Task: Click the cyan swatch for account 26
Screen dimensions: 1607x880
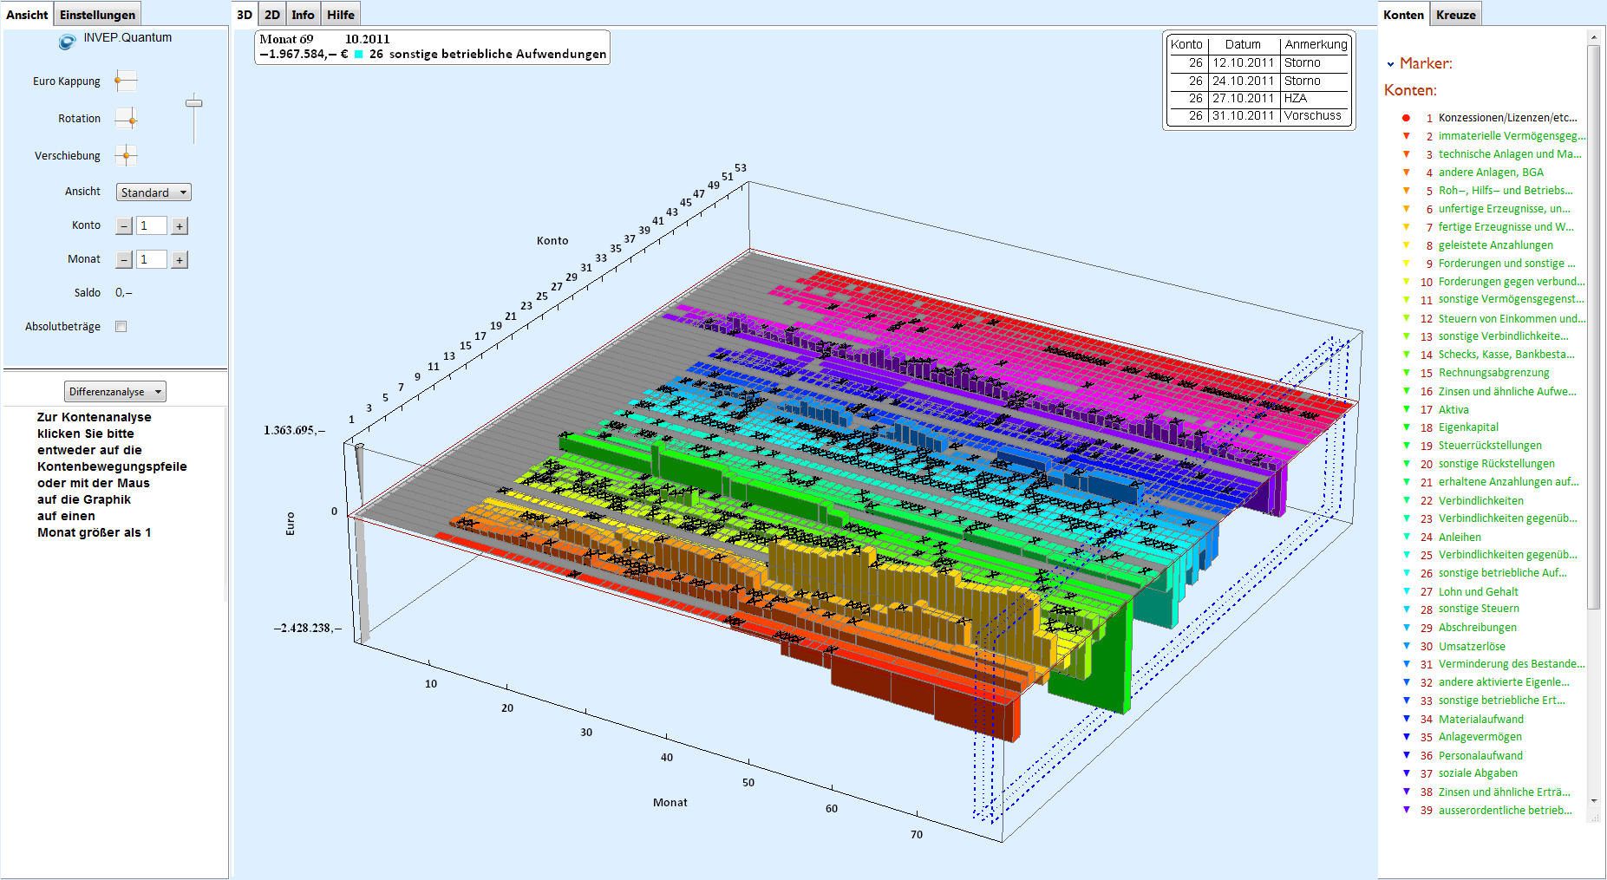Action: [358, 55]
